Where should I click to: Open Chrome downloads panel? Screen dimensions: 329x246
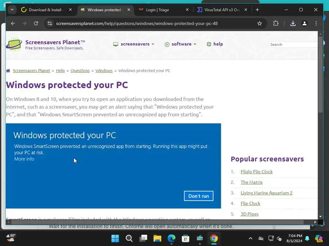click(x=293, y=23)
